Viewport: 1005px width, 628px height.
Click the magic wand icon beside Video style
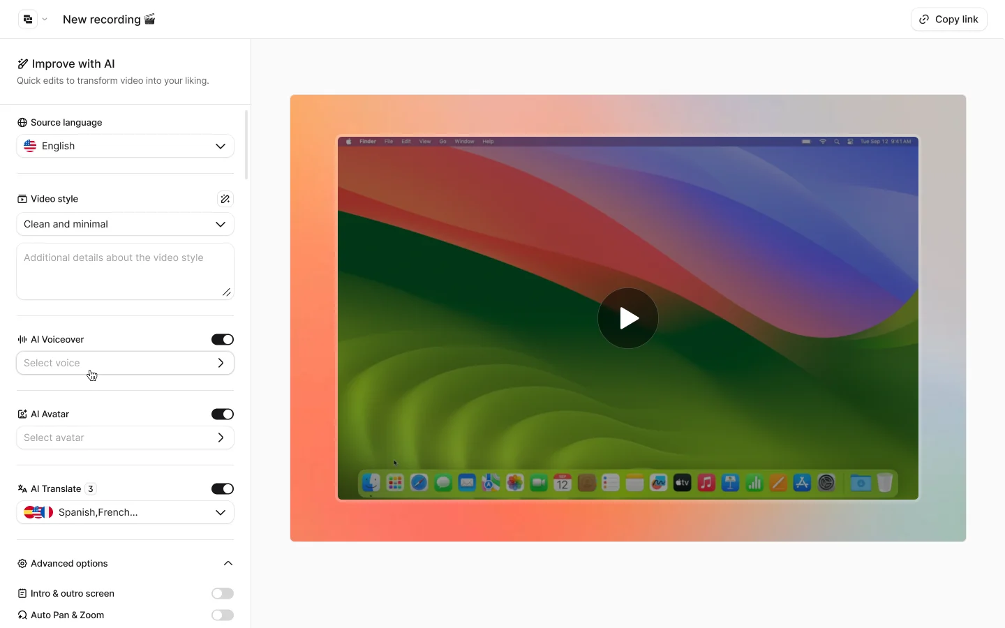pyautogui.click(x=225, y=199)
